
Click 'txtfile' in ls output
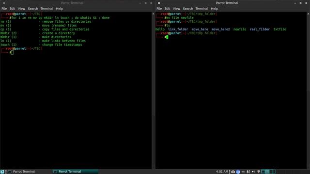click(280, 29)
